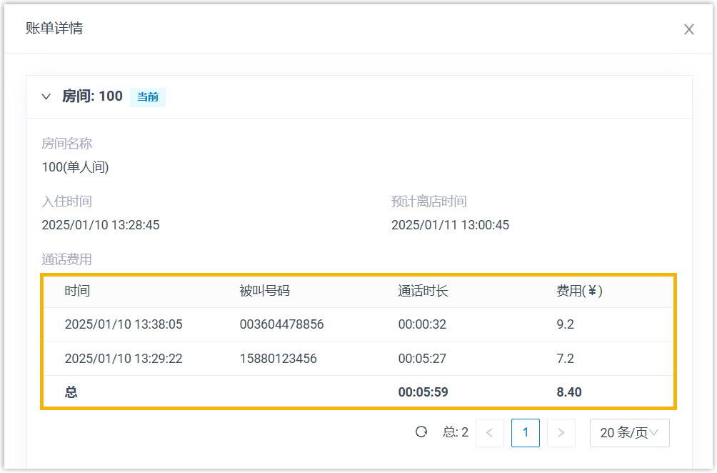This screenshot has width=717, height=473.
Task: Collapse the 房间: 100 section chevron
Action: coord(46,96)
